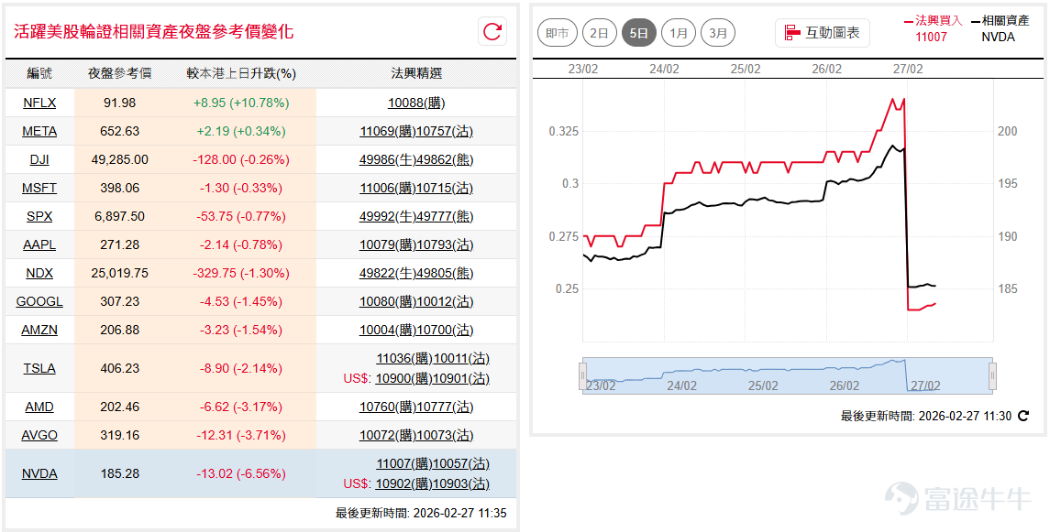The height and width of the screenshot is (532, 1050).
Task: Open SPX index link
Action: click(39, 216)
